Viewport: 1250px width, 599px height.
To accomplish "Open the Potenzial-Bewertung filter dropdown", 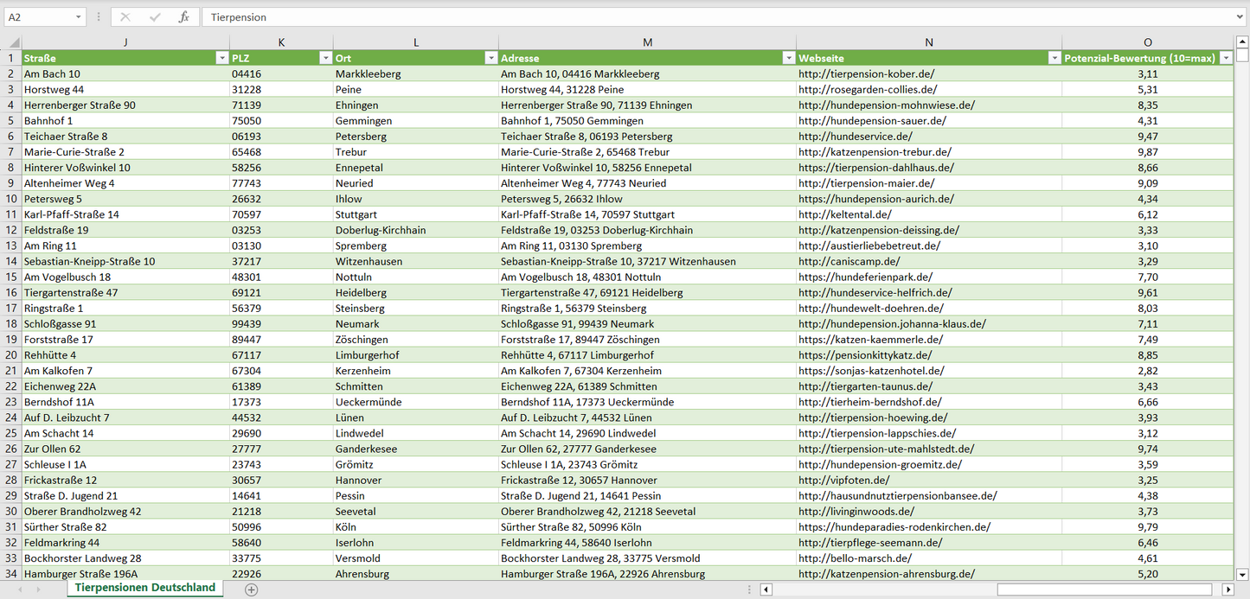I will [x=1226, y=58].
